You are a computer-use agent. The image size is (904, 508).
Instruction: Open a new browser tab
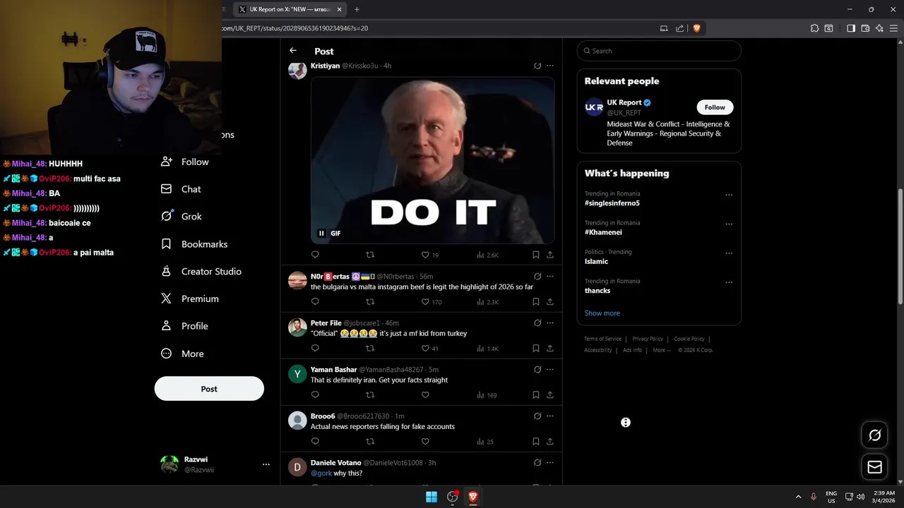tap(357, 9)
